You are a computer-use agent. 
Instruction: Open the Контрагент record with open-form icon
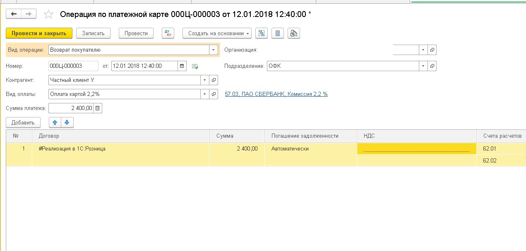pyautogui.click(x=214, y=80)
